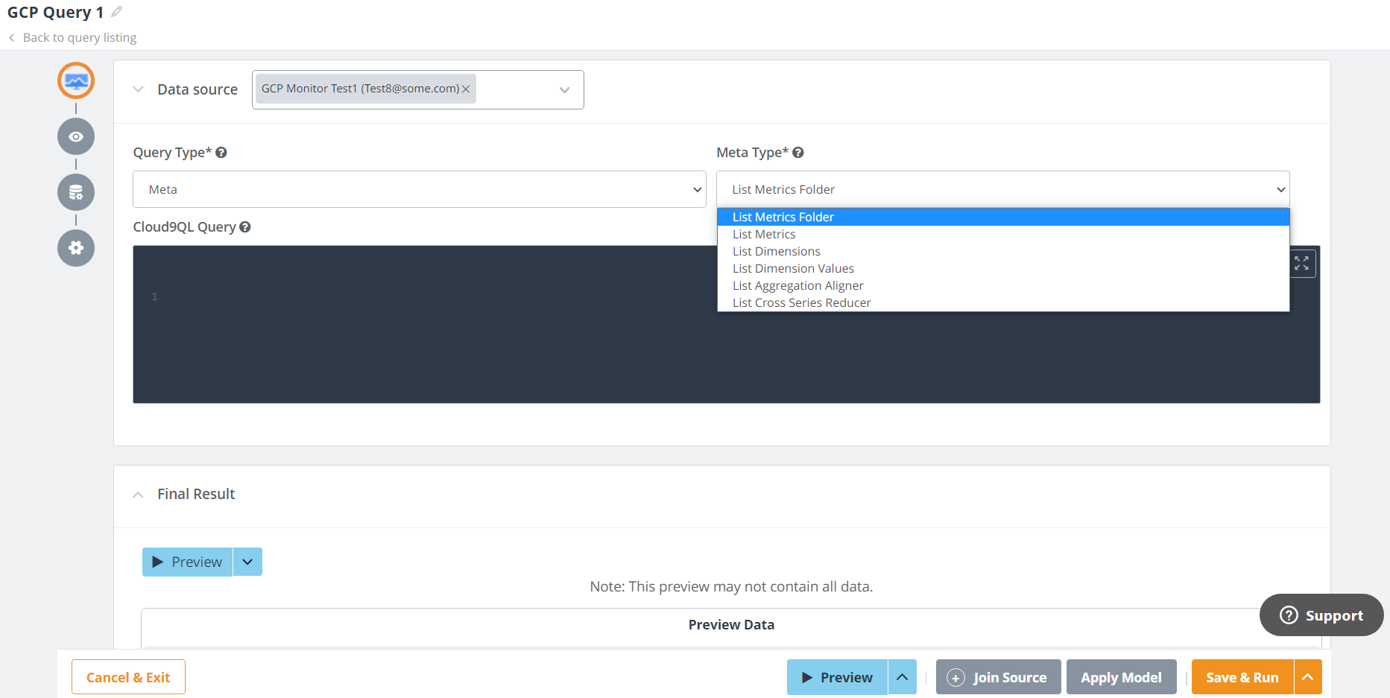Select List Metrics from Meta Type options
Screen dimensions: 1390x698
tap(764, 234)
